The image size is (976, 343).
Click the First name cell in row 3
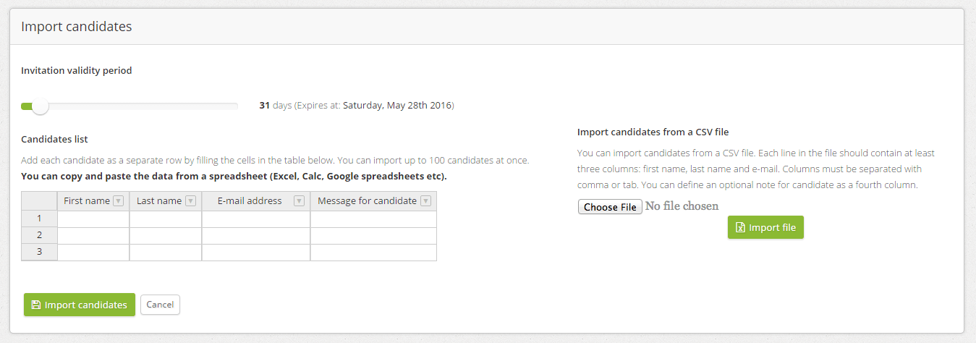[x=93, y=252]
